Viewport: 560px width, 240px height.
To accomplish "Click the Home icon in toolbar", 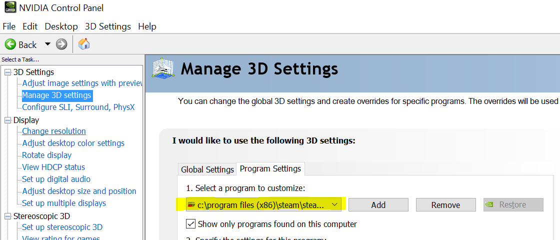I will click(x=84, y=44).
